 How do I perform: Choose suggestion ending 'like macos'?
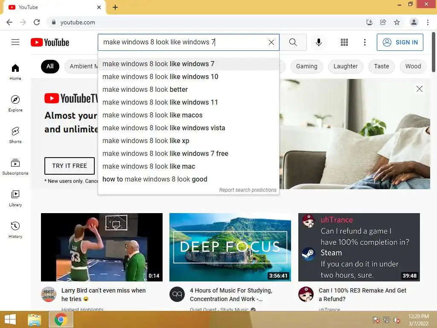point(188,115)
